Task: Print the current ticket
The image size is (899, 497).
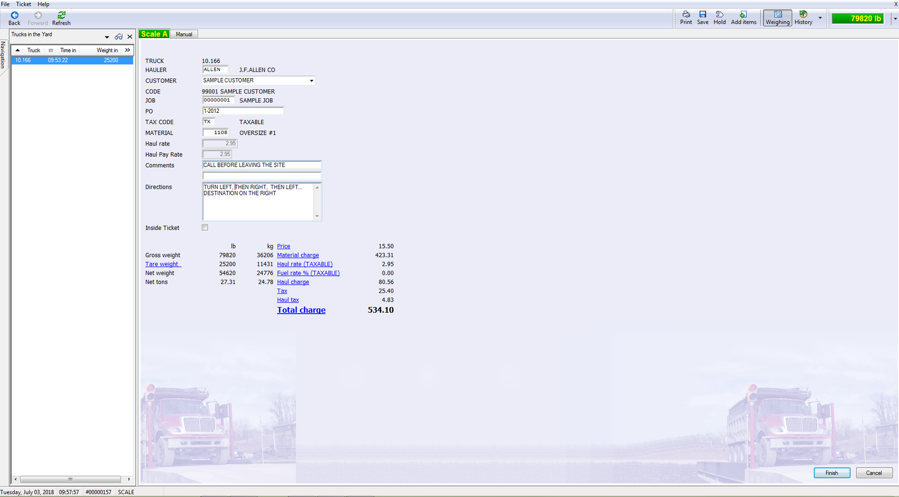Action: [686, 17]
